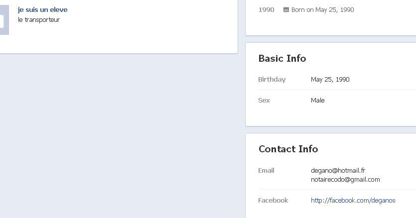Click the calendar icon beside Born on
This screenshot has height=218, width=416.
[286, 9]
